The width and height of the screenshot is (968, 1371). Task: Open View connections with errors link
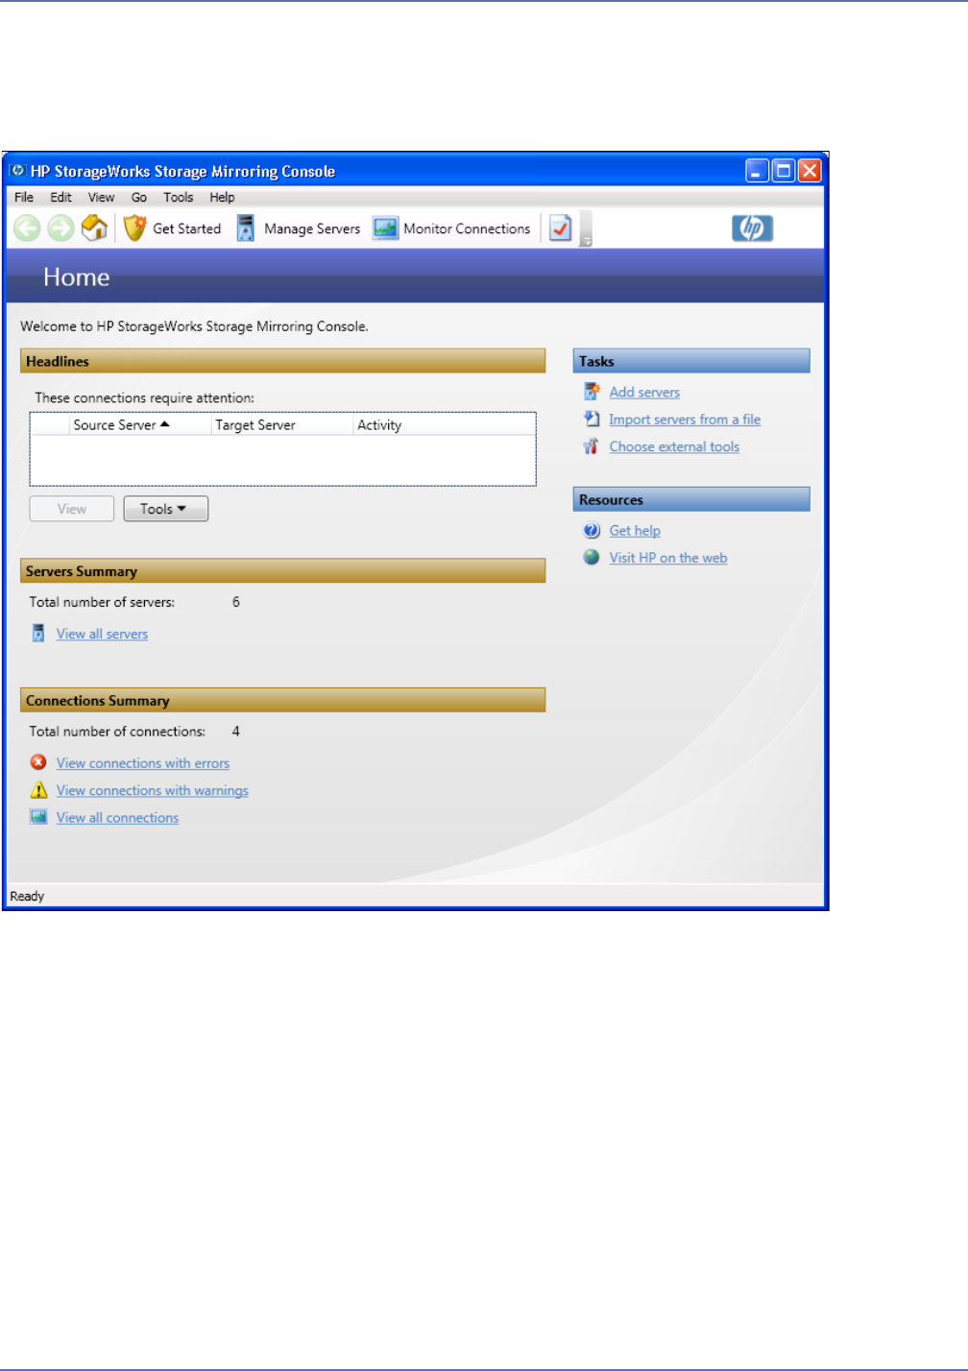tap(143, 762)
